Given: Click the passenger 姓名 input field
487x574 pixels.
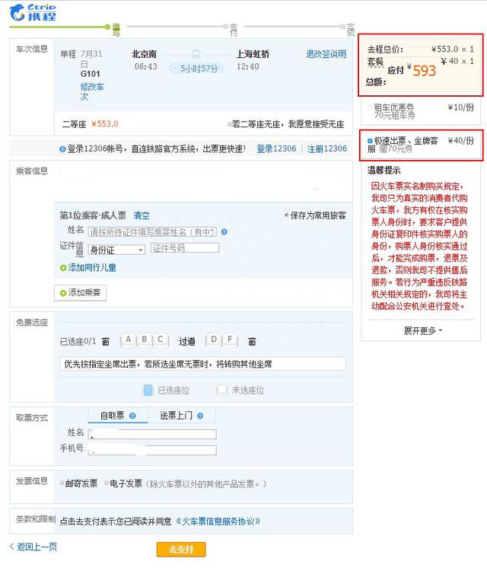Looking at the screenshot, I should click(x=152, y=231).
